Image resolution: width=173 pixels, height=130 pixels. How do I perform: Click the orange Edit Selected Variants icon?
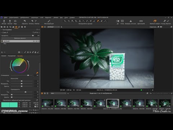pyautogui.click(x=155, y=21)
